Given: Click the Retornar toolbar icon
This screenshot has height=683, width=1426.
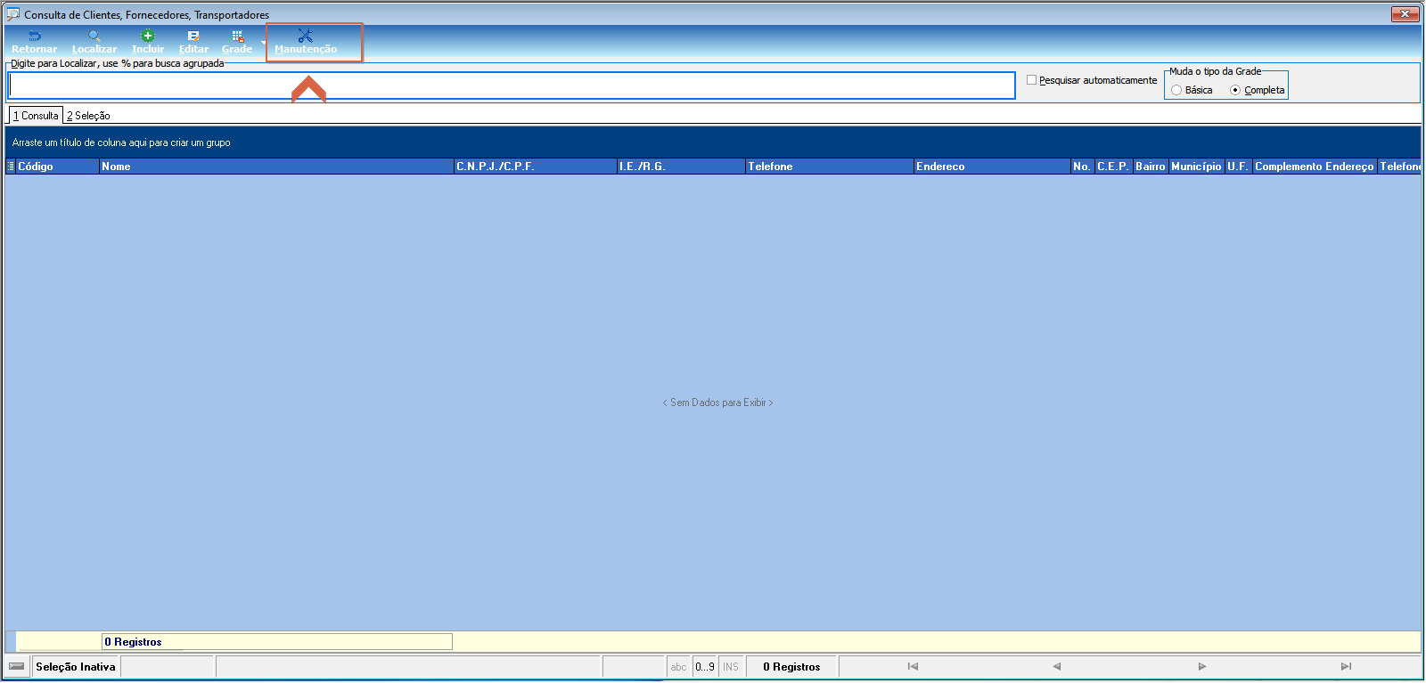Looking at the screenshot, I should pos(34,37).
